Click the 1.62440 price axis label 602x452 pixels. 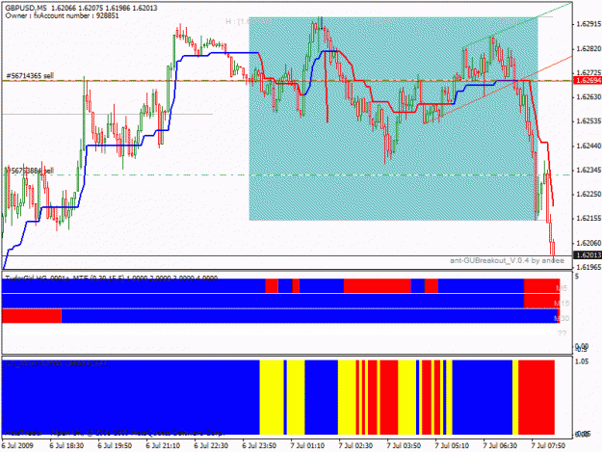pos(589,146)
